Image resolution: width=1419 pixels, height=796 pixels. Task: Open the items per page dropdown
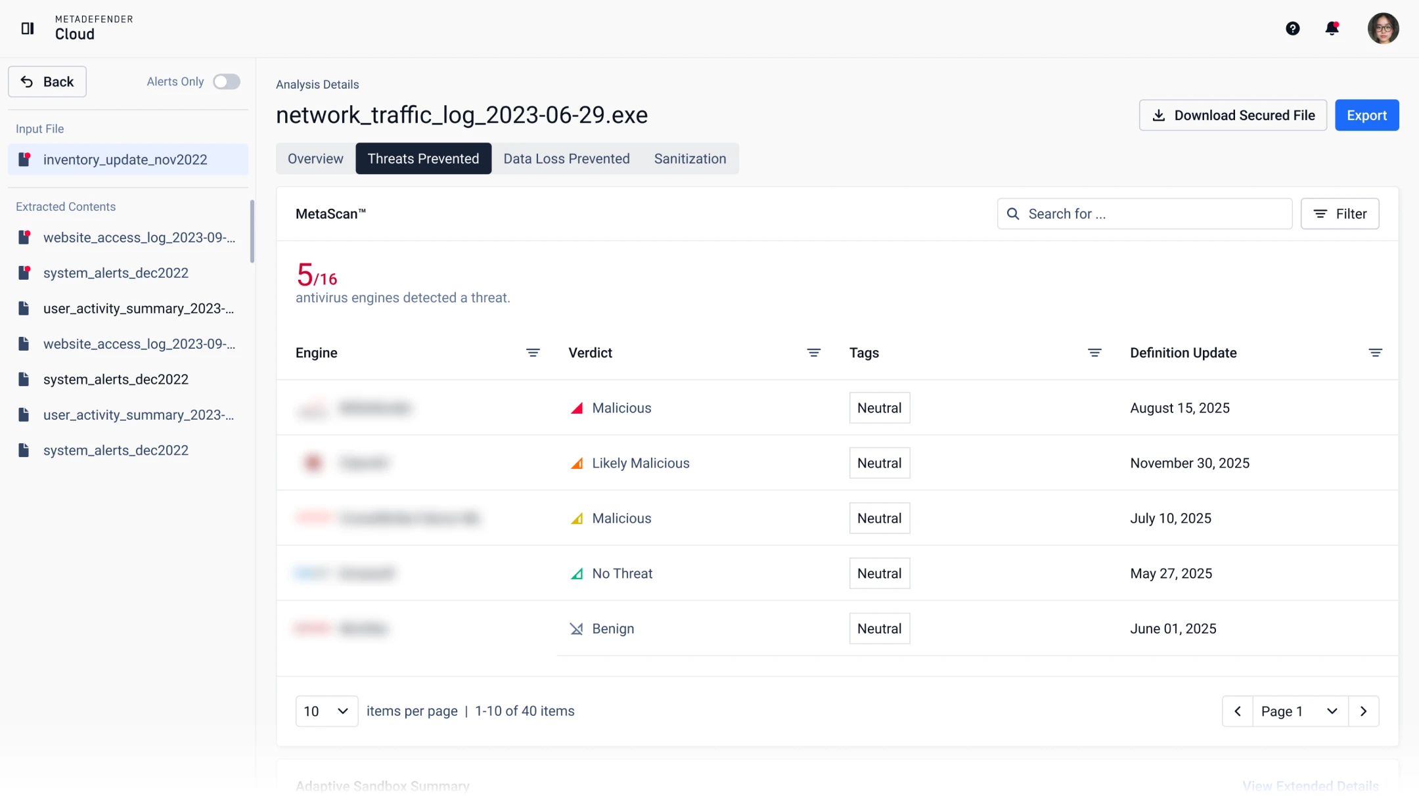pos(327,711)
